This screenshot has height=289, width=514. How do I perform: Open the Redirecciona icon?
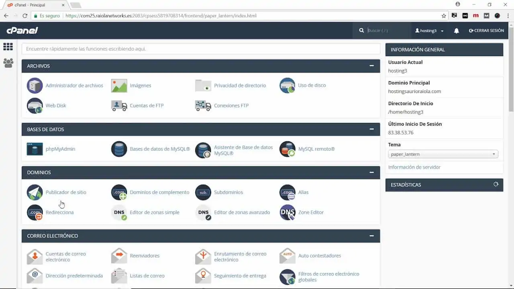point(35,212)
